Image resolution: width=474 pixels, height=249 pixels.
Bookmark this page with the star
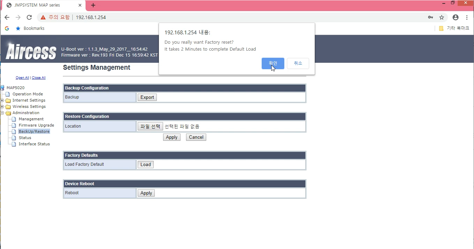(x=442, y=17)
